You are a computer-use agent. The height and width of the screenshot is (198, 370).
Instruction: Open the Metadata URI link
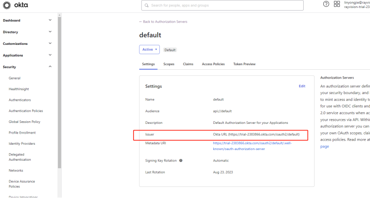(x=252, y=146)
